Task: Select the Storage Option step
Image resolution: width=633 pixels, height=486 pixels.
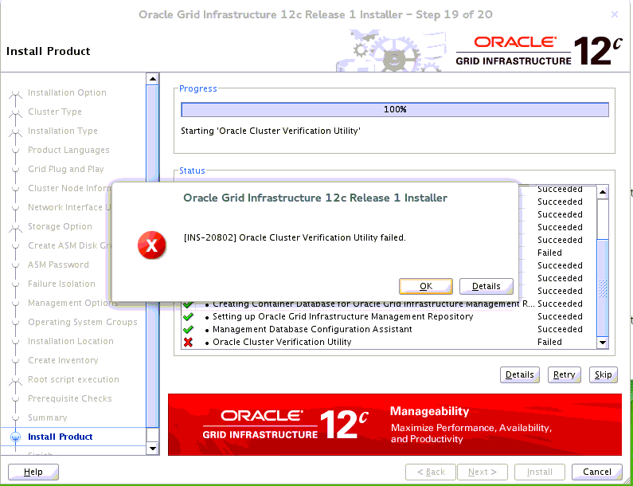Action: (60, 226)
